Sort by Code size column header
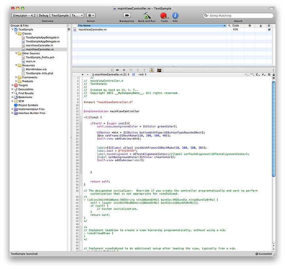The image size is (285, 269). click(238, 26)
